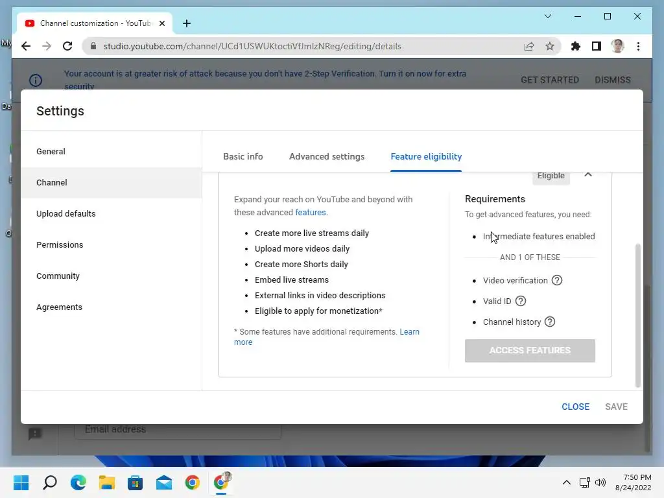Image resolution: width=664 pixels, height=498 pixels.
Task: Click the Email address field behind dialog
Action: (178, 430)
